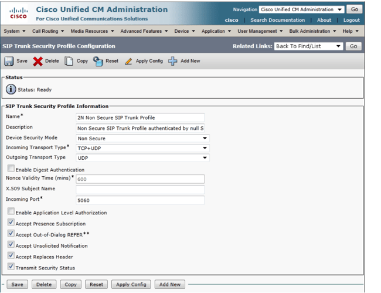Click the Search Documentation link
The image size is (381, 293).
[x=277, y=20]
